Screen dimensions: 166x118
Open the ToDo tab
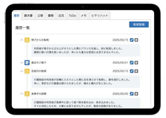point(72,16)
